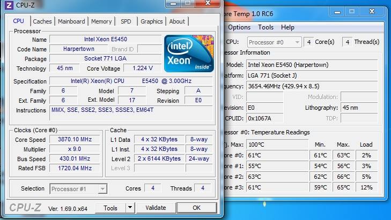
Task: Open the Graphics tab
Action: click(x=152, y=21)
